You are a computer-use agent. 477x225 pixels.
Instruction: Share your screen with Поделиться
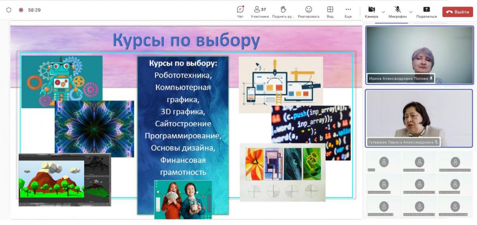click(x=427, y=12)
